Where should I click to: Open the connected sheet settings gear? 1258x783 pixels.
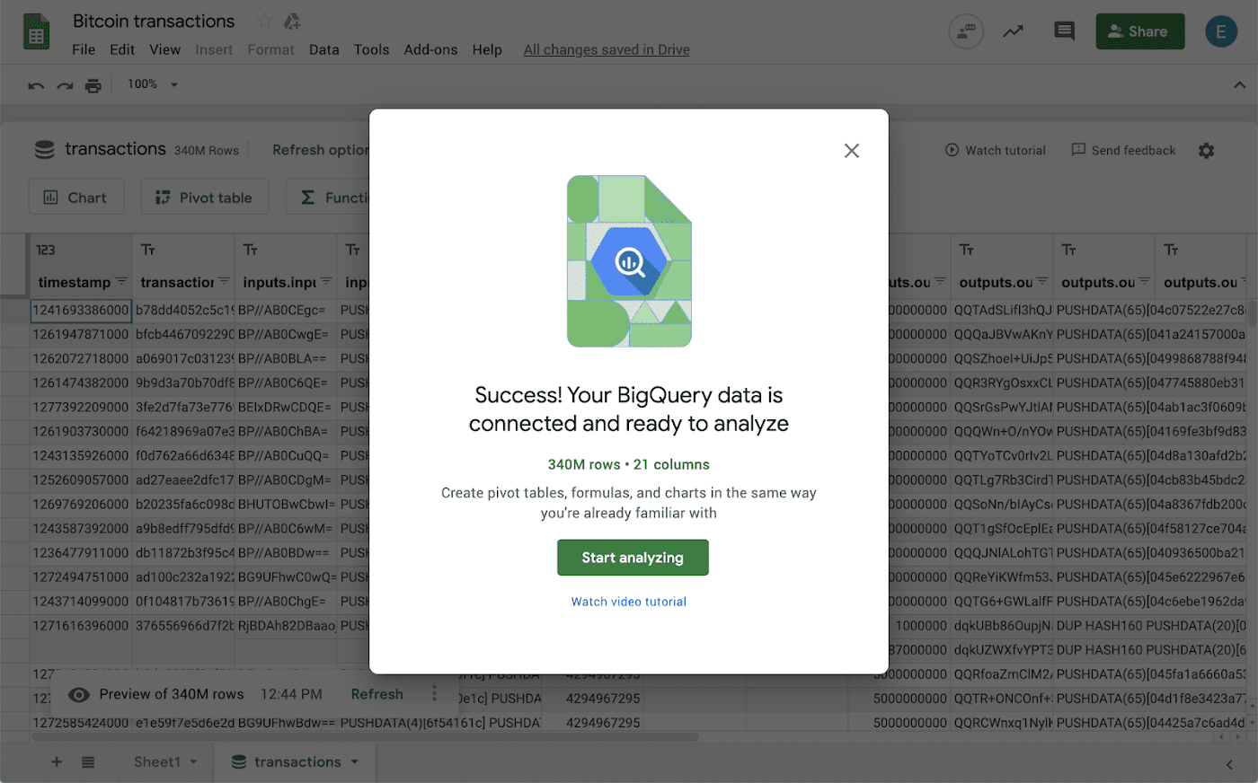coord(1206,151)
